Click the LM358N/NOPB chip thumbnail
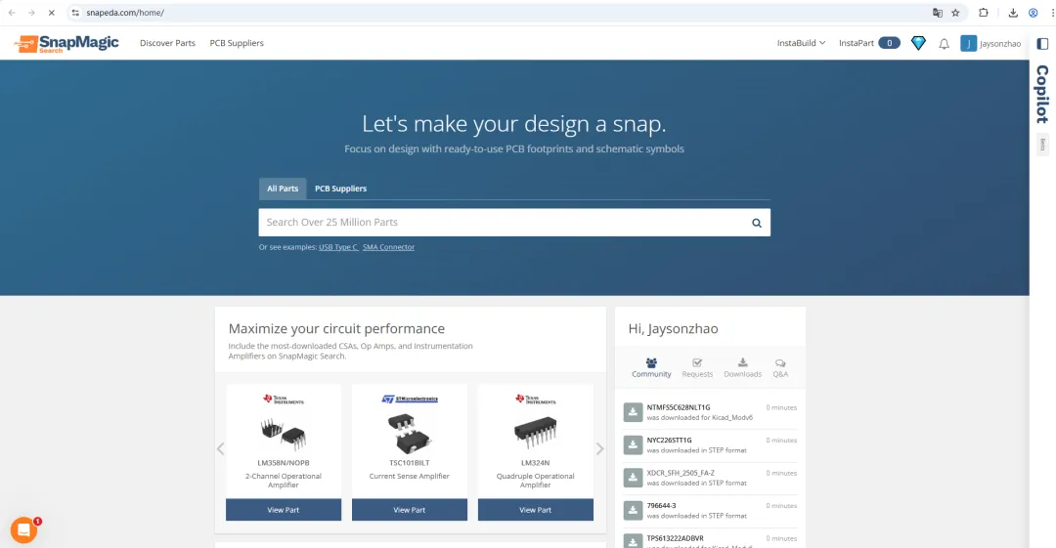The width and height of the screenshot is (1056, 548). click(283, 433)
